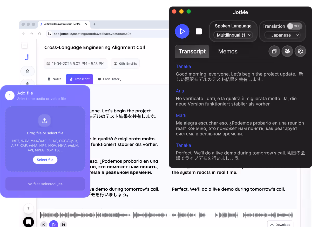This screenshot has width=318, height=227.
Task: Go back in browser navigation
Action: [24, 34]
